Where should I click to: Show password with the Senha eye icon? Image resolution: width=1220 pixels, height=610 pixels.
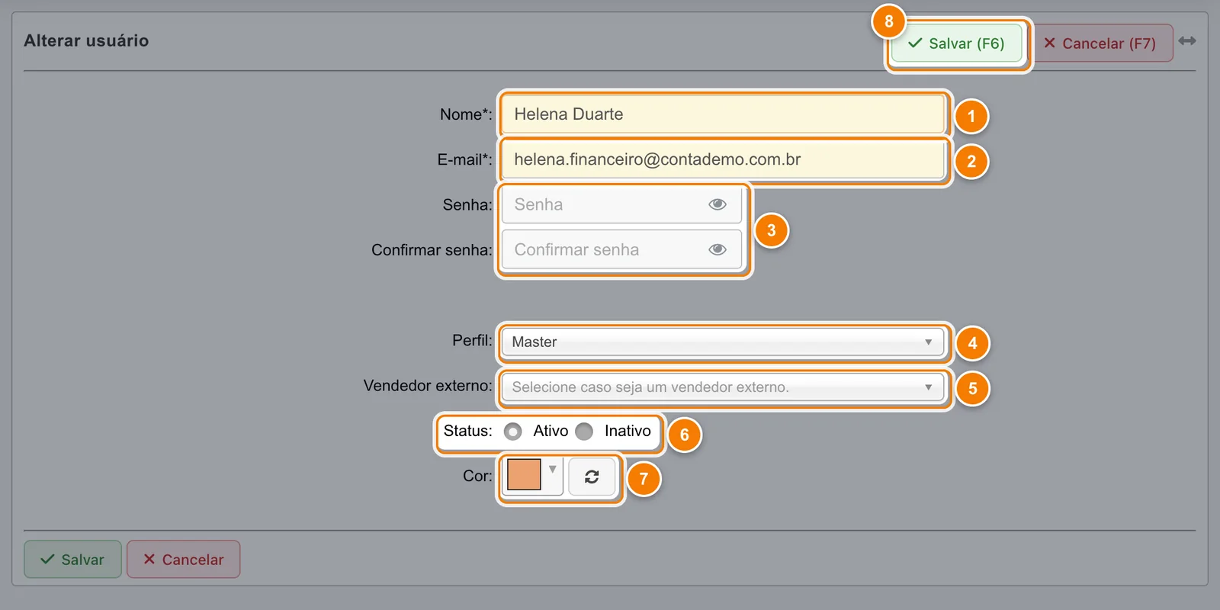[x=717, y=204]
